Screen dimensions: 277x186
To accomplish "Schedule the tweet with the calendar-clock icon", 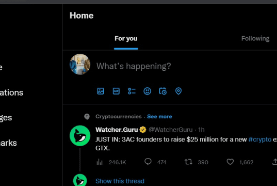I will (162, 91).
